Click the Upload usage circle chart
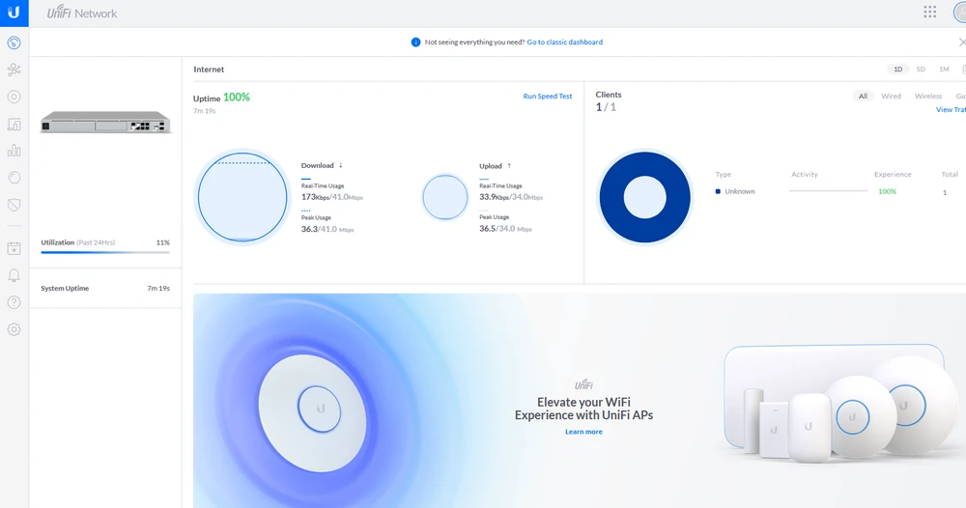 coord(444,197)
